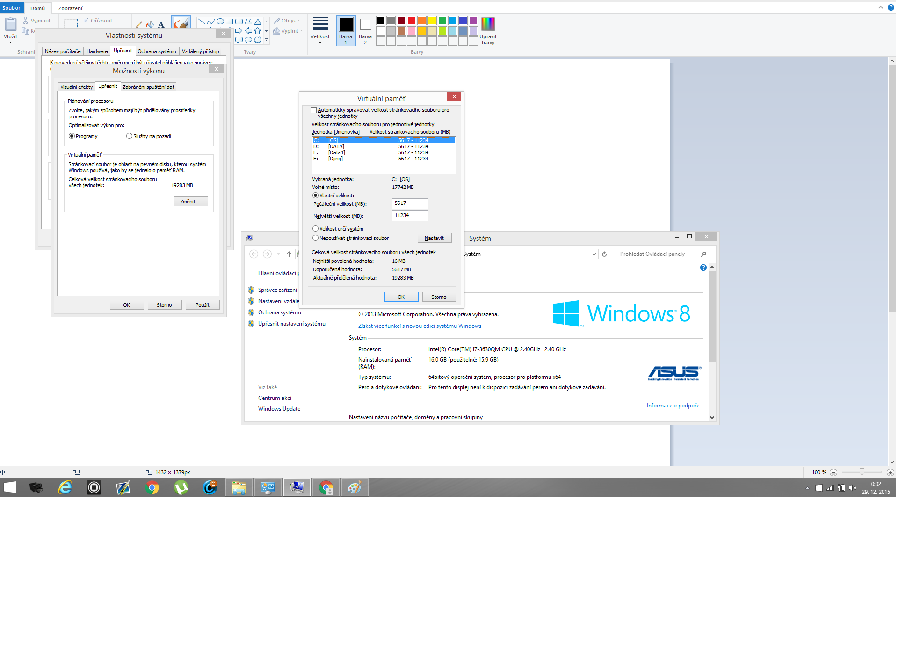This screenshot has height=645, width=898.
Task: Expand the address bar dropdown in Systém
Action: click(594, 254)
